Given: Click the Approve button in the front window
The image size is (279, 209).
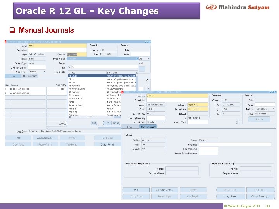Looking at the screenshot, I should 193,190.
